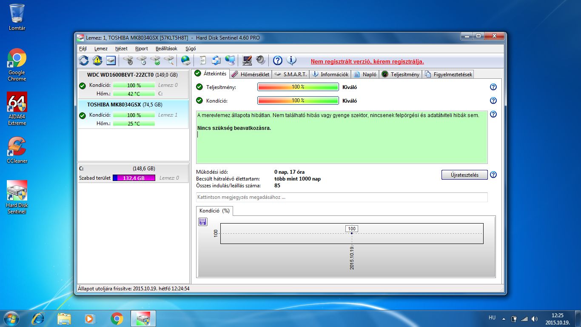Click the Windows Start button

click(x=11, y=318)
